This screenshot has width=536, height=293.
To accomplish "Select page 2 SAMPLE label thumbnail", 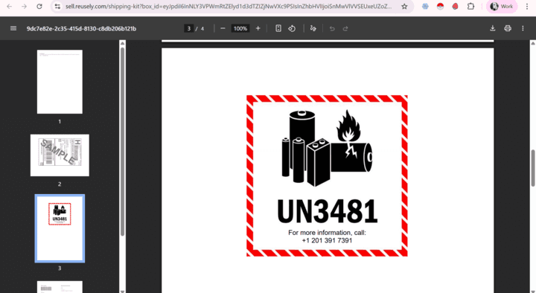I will click(60, 155).
